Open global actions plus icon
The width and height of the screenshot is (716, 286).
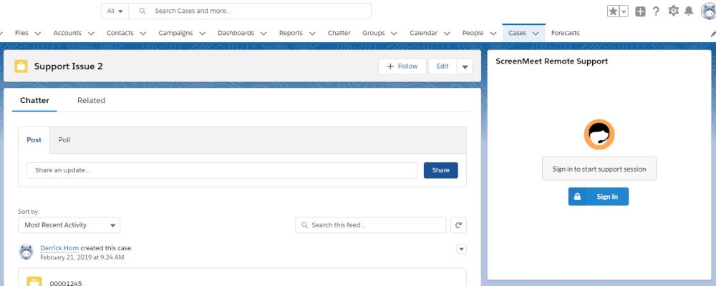640,11
